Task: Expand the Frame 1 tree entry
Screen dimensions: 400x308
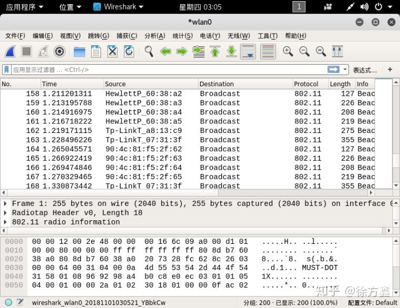Action: click(x=5, y=203)
